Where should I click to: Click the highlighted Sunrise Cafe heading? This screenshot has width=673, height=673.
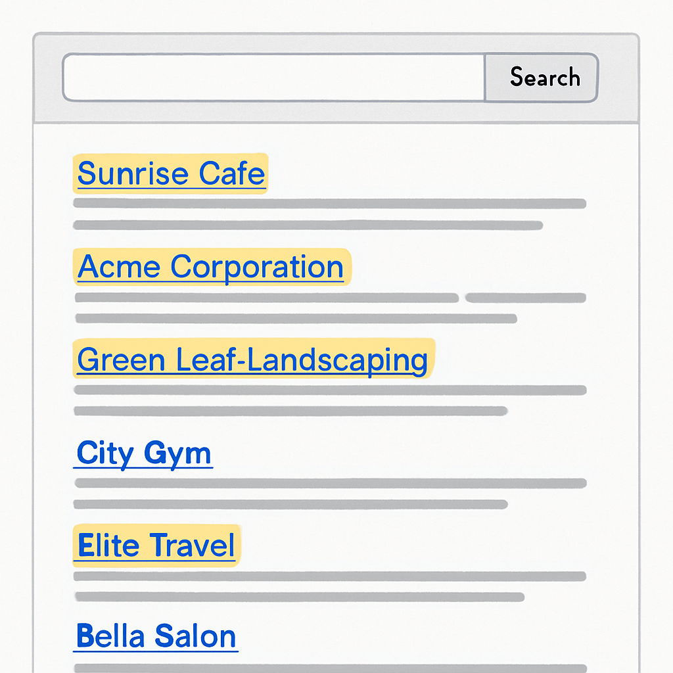(170, 173)
